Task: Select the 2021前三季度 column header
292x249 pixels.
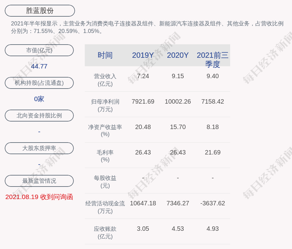Action: (x=213, y=59)
